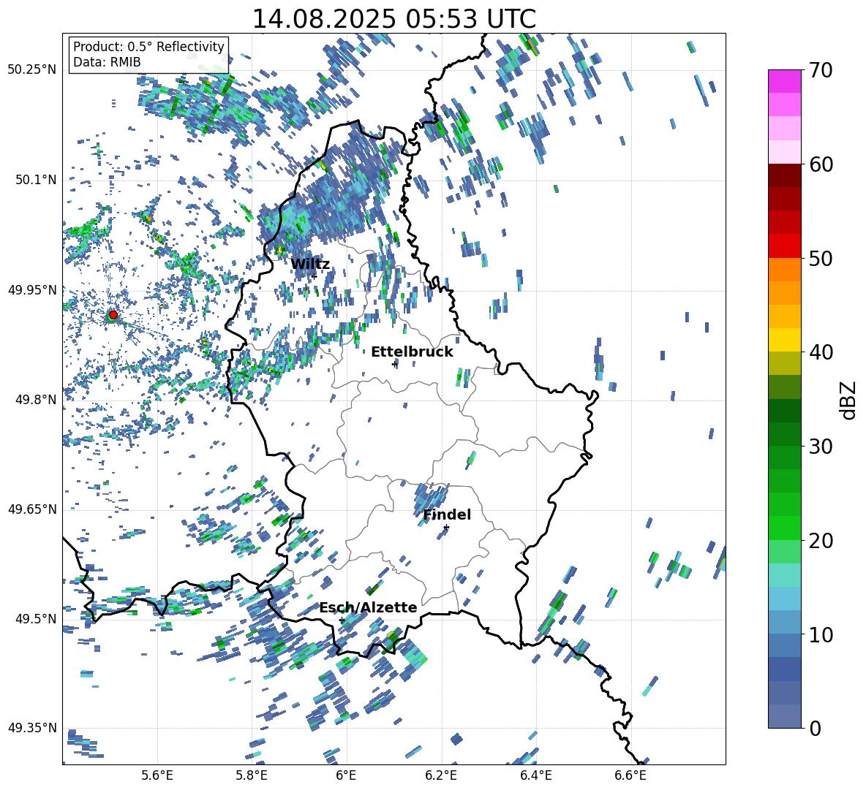The width and height of the screenshot is (866, 790).
Task: Click the colorbar tick value 60
Action: click(x=821, y=164)
